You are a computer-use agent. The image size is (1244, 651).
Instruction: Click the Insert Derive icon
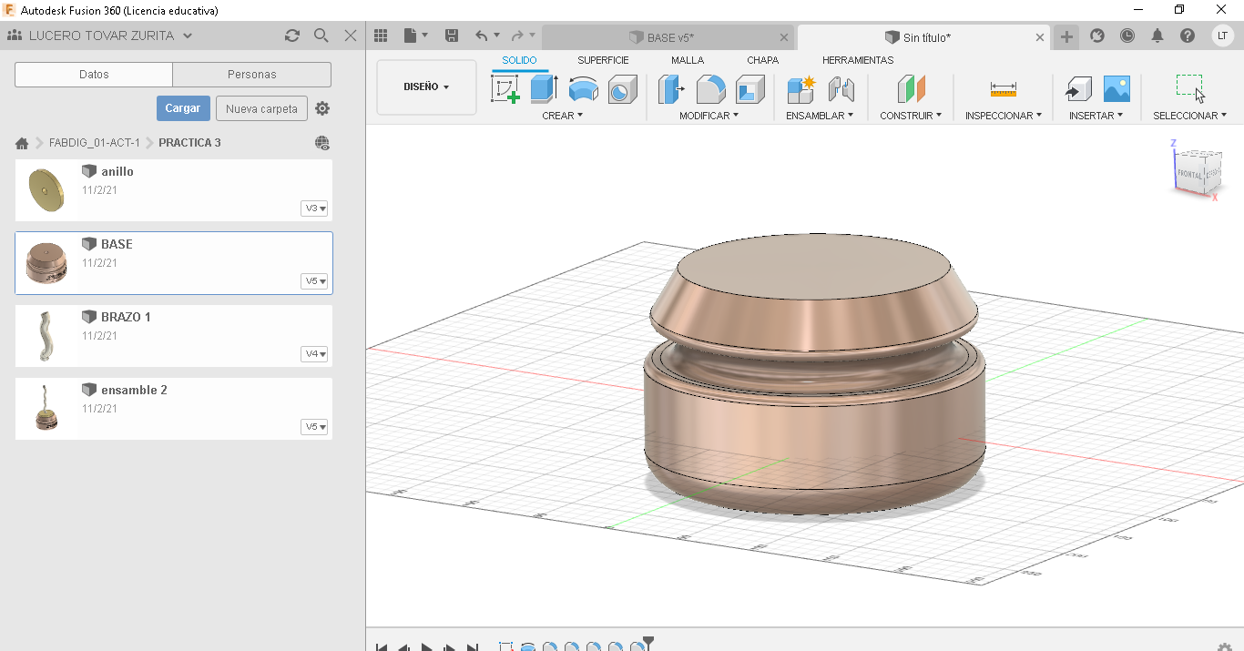[1077, 89]
